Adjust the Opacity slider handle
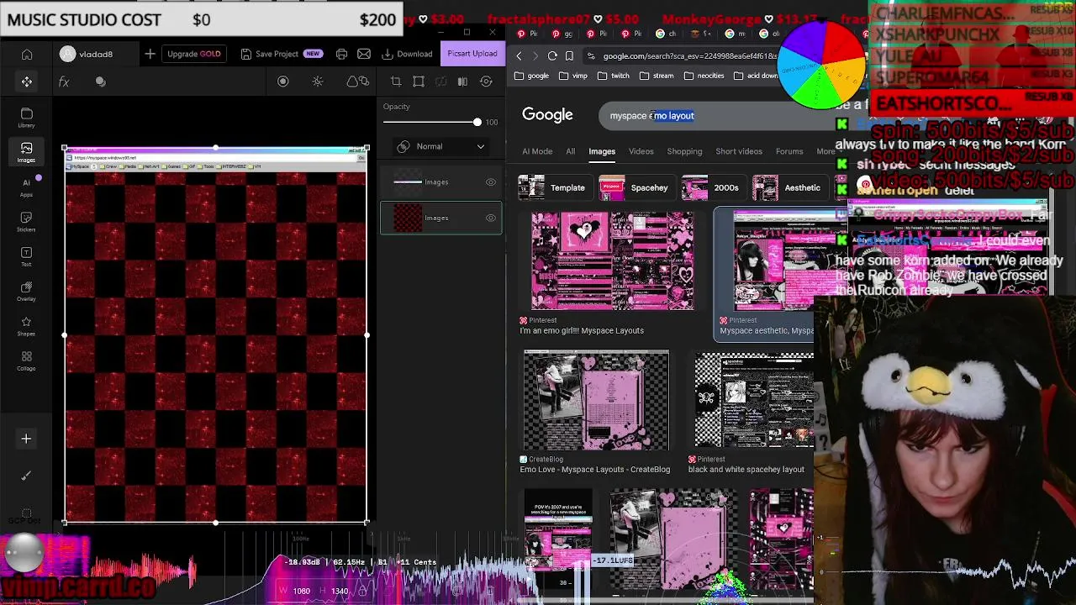This screenshot has height=605, width=1076. click(477, 123)
